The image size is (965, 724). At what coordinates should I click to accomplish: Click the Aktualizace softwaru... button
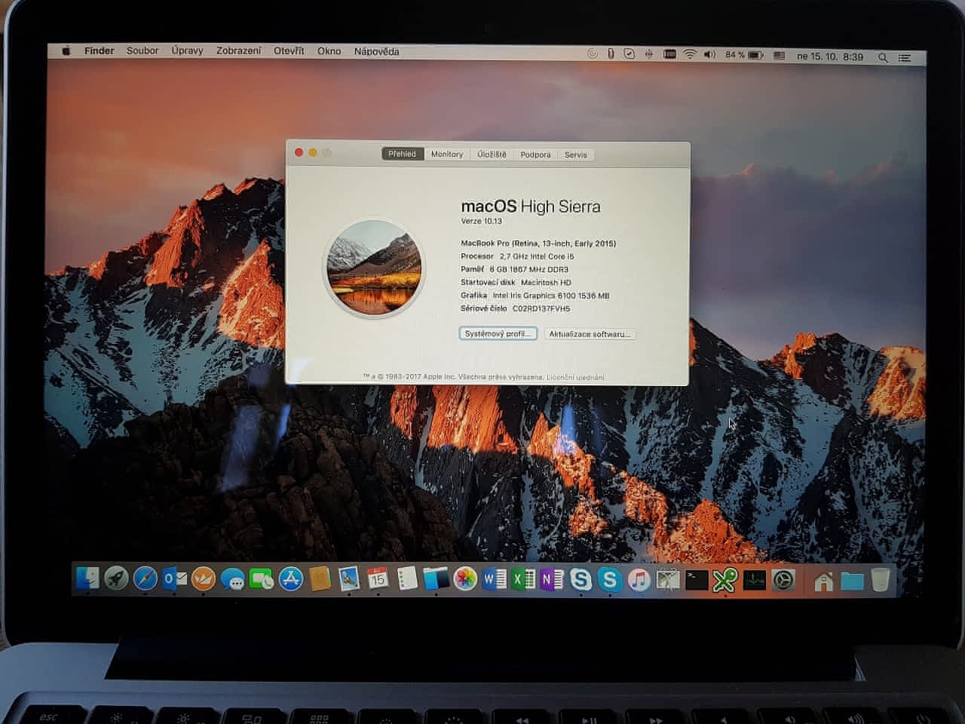(x=590, y=334)
